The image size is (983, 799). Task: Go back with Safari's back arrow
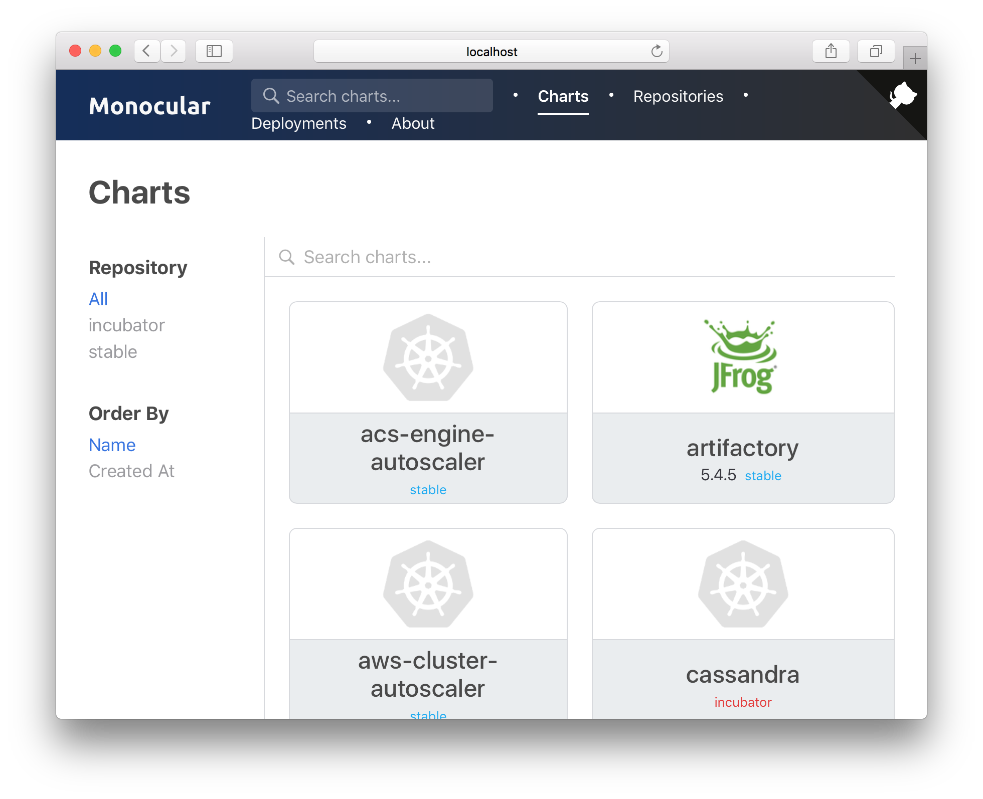coord(147,51)
